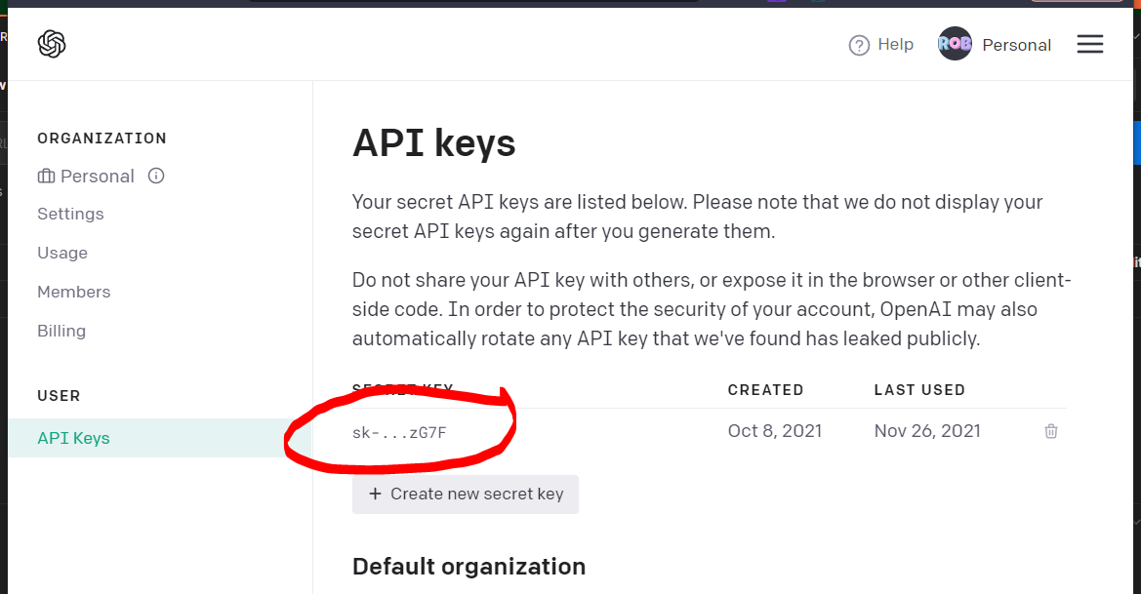Click the Oct 8, 2021 created date
The height and width of the screenshot is (594, 1141).
click(x=775, y=431)
